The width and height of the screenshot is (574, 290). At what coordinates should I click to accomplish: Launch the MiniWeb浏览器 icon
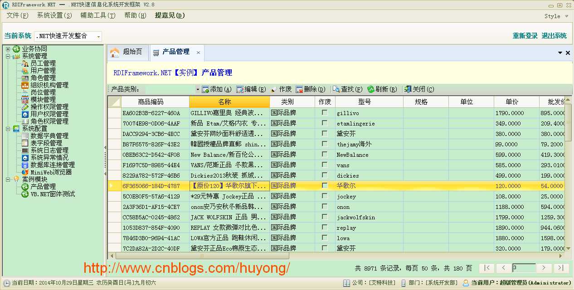pyautogui.click(x=25, y=172)
